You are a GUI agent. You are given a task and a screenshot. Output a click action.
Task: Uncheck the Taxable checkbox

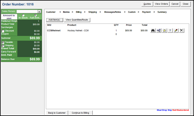click(x=3, y=42)
